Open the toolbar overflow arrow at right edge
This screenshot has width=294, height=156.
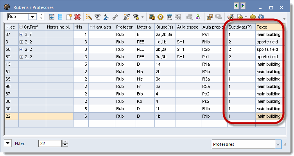[285, 19]
